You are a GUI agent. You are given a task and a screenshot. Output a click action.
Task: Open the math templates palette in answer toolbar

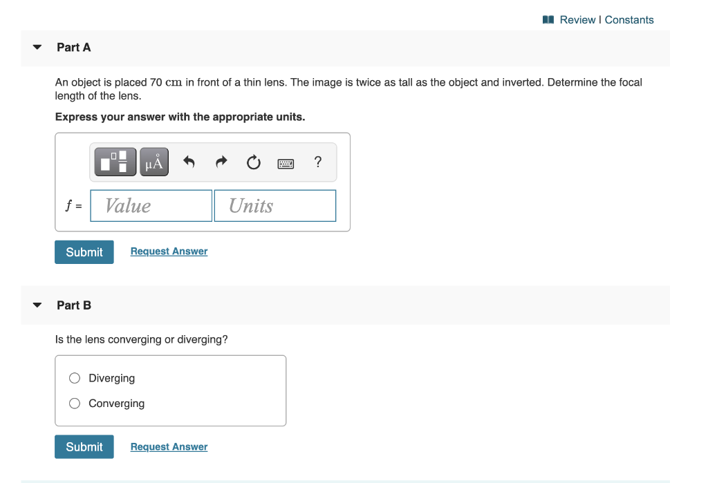(x=115, y=161)
